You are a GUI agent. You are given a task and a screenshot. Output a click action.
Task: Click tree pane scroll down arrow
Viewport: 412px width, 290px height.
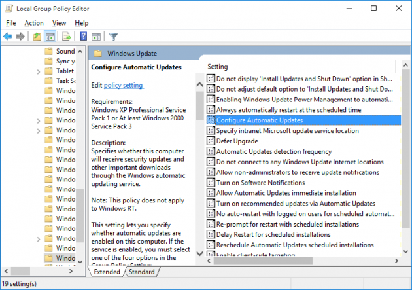80,262
